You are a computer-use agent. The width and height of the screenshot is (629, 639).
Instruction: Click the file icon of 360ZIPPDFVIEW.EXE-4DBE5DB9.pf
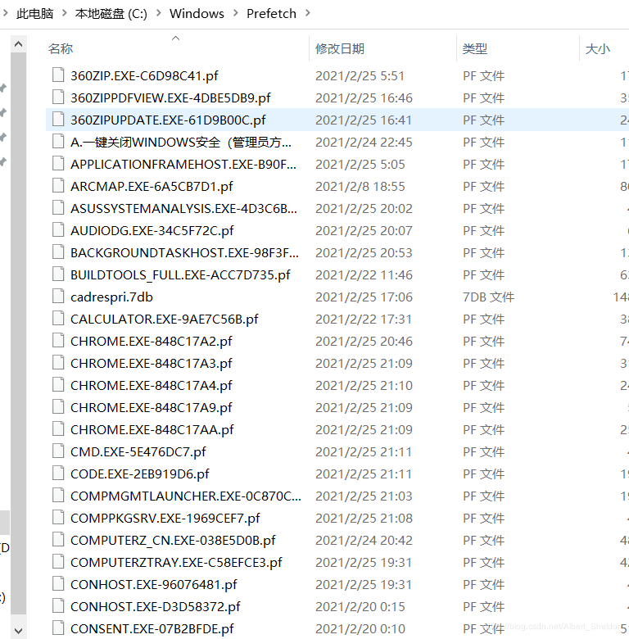58,97
